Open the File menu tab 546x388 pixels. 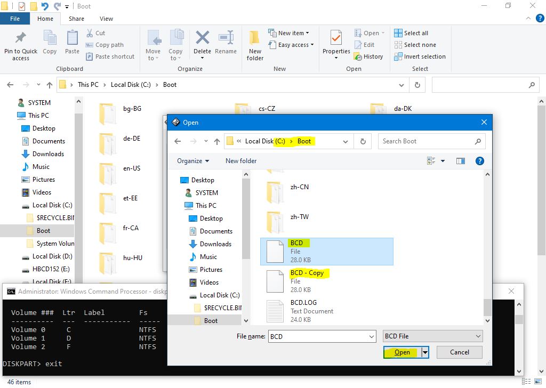(x=15, y=19)
